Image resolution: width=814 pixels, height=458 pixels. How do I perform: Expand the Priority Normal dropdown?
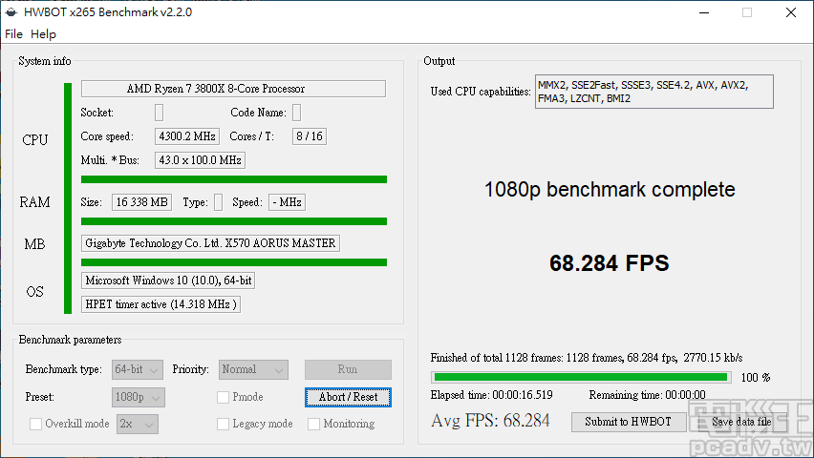click(253, 369)
